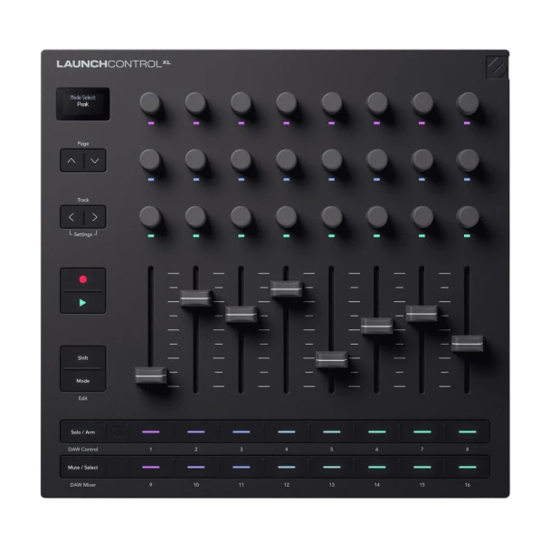Click the small logo button beside Solo / Arm
This screenshot has width=550, height=550.
pos(117,432)
